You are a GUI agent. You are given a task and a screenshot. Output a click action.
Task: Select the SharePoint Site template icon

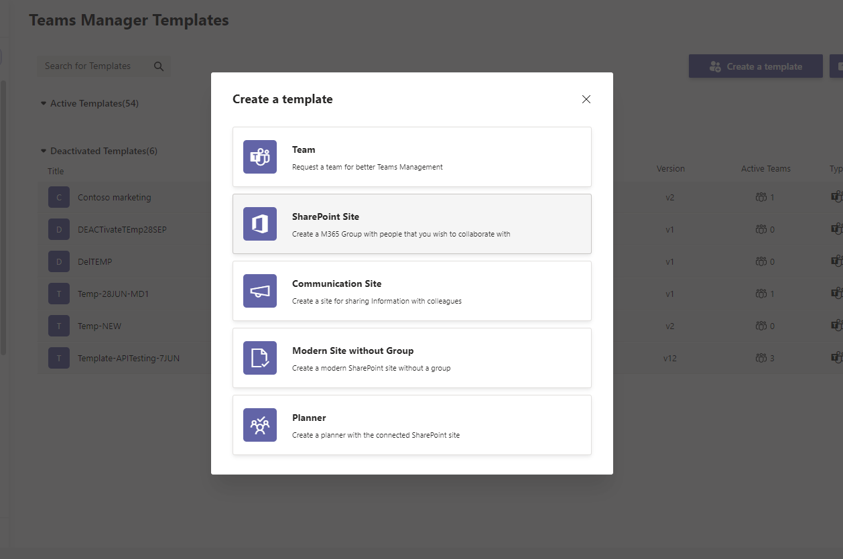[260, 224]
